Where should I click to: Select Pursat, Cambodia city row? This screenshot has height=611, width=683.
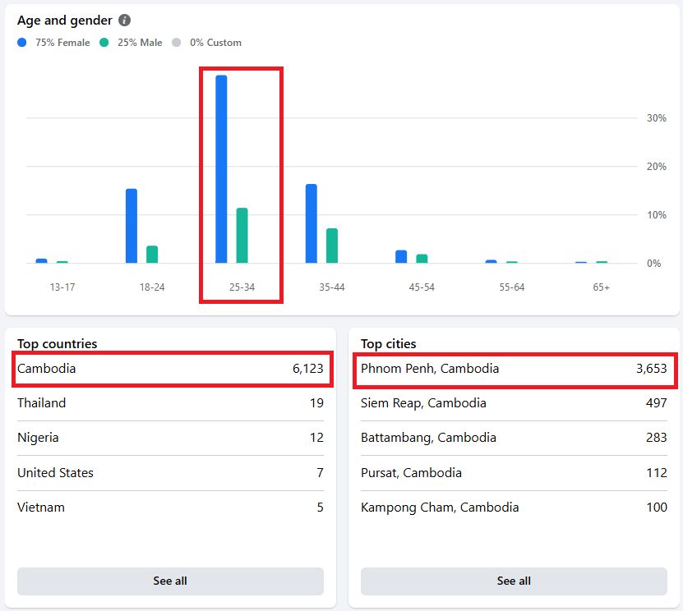[514, 472]
